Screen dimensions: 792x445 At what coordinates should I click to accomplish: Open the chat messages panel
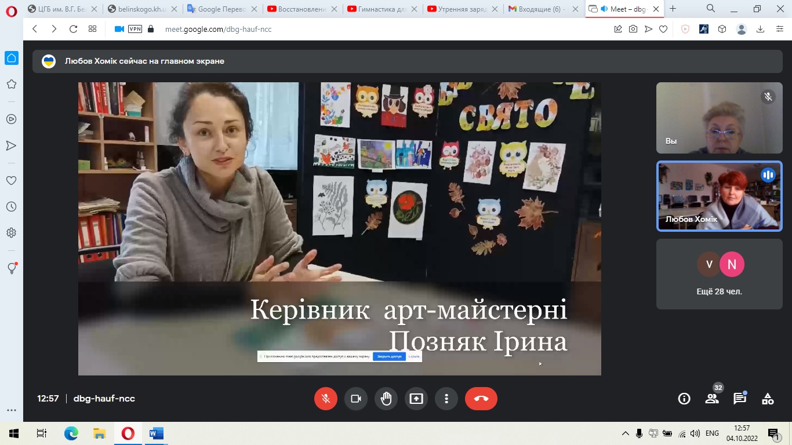click(740, 399)
